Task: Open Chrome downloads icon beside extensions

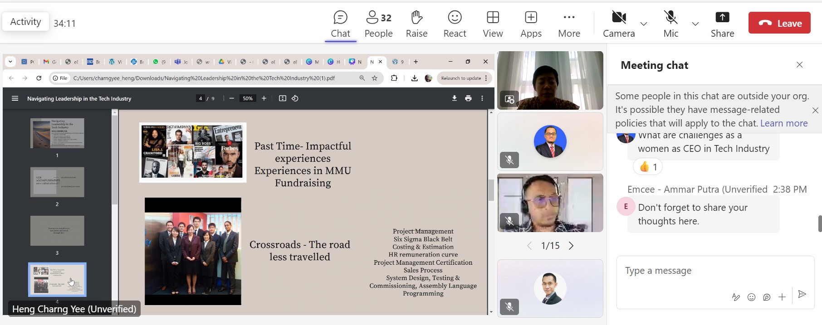Action: (x=414, y=78)
